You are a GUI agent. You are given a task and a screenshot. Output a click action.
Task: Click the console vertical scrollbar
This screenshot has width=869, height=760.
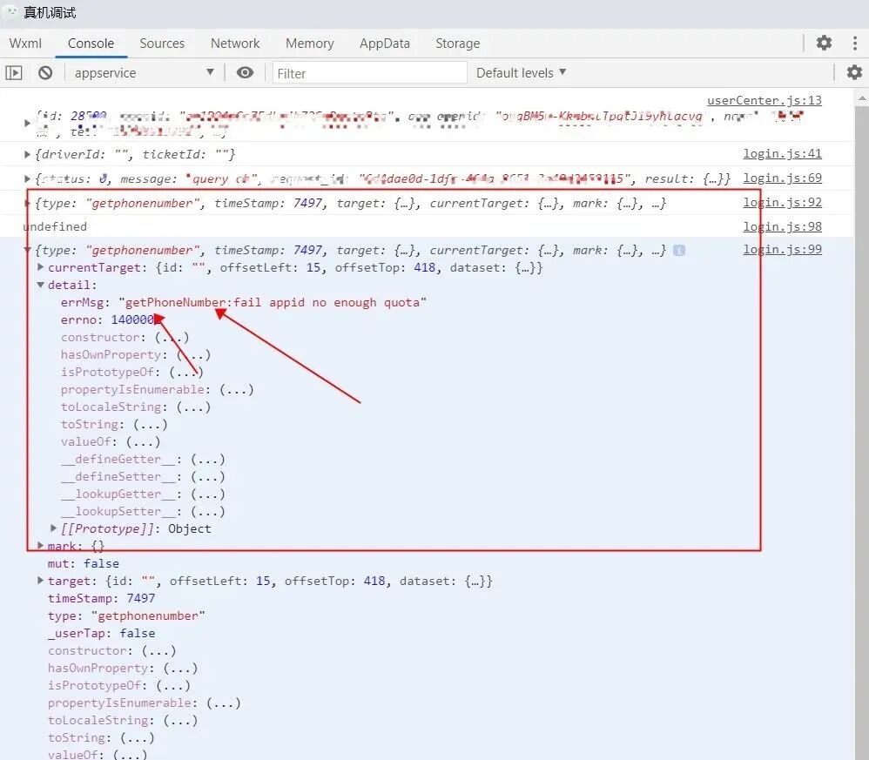862,432
